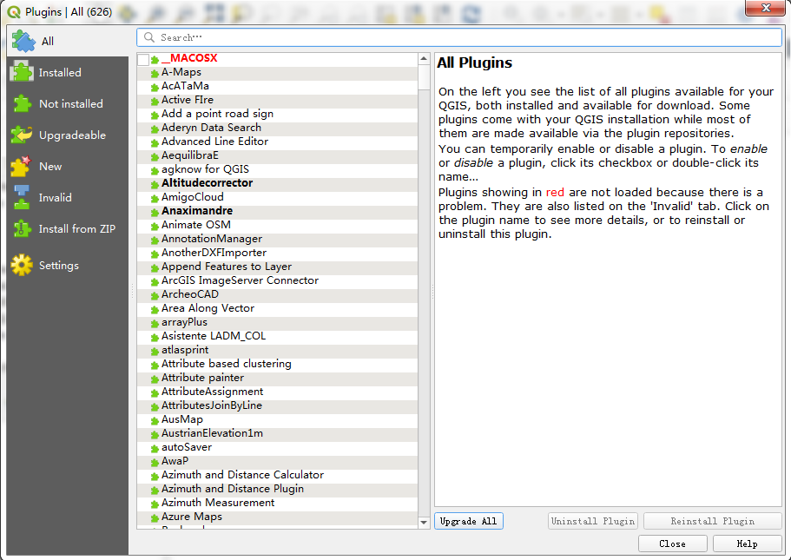The image size is (791, 560).
Task: Click the Install from ZIP icon
Action: point(22,229)
